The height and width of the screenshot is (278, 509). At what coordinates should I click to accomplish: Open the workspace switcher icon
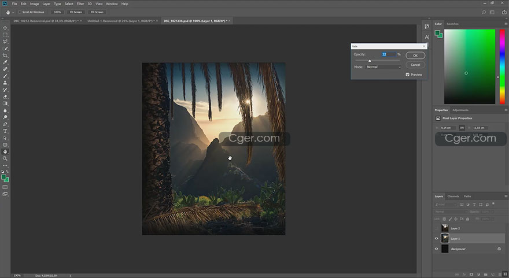point(492,12)
